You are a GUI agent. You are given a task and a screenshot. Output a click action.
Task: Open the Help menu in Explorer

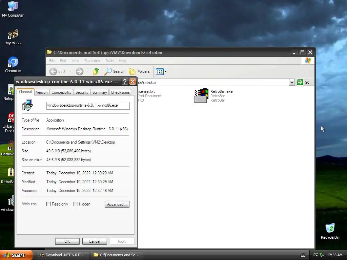122,61
